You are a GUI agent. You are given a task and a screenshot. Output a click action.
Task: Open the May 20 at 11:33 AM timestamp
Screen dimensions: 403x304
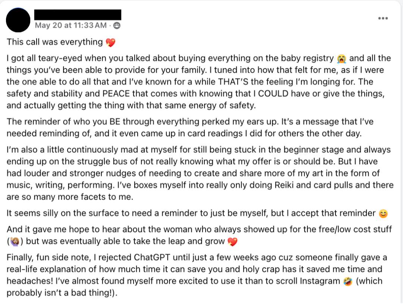pos(71,25)
